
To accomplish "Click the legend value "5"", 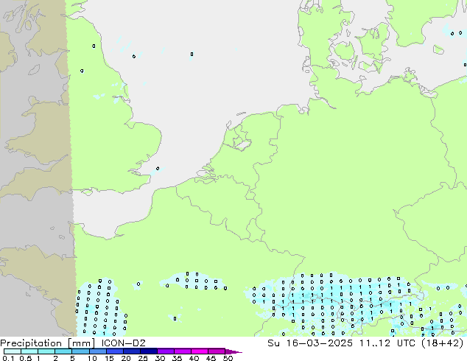I will (x=72, y=358).
